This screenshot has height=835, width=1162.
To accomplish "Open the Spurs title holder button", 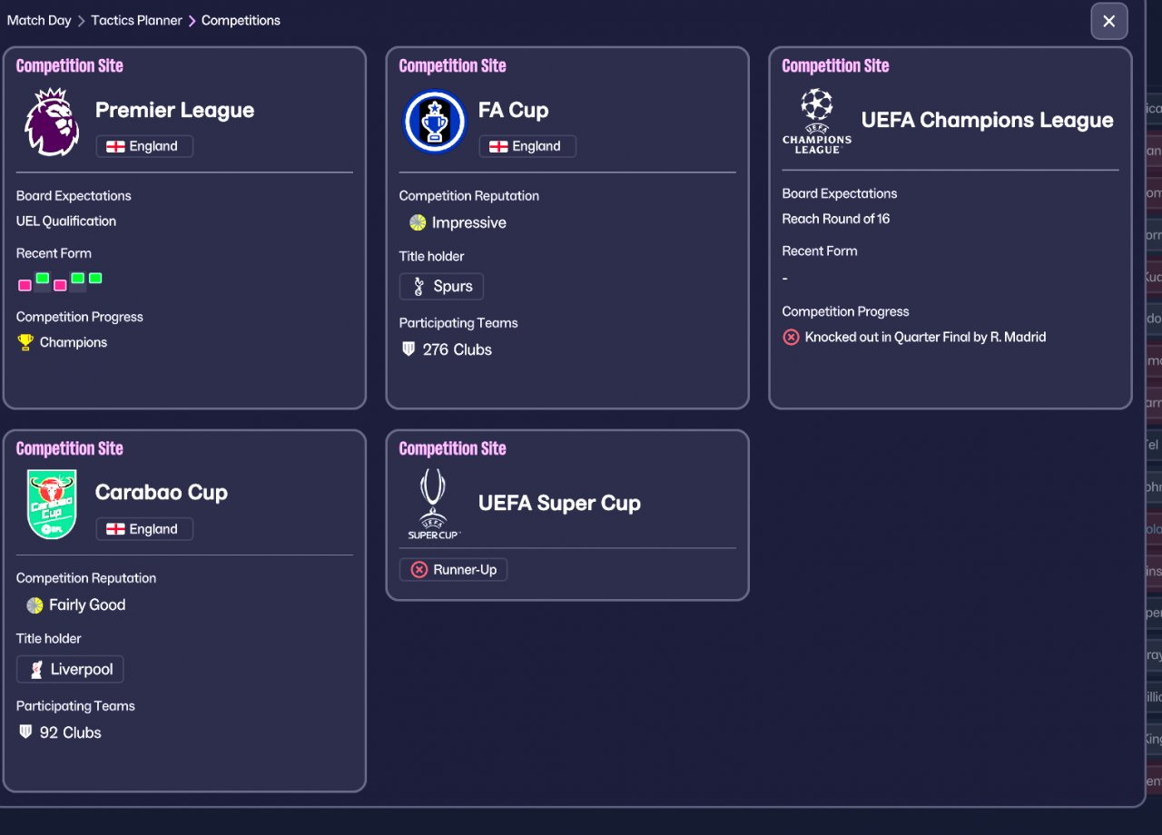I will click(x=441, y=287).
